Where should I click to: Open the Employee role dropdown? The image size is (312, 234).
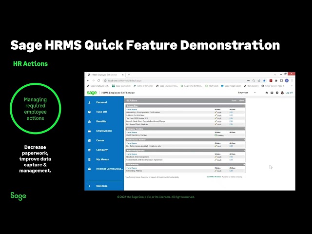(x=247, y=93)
